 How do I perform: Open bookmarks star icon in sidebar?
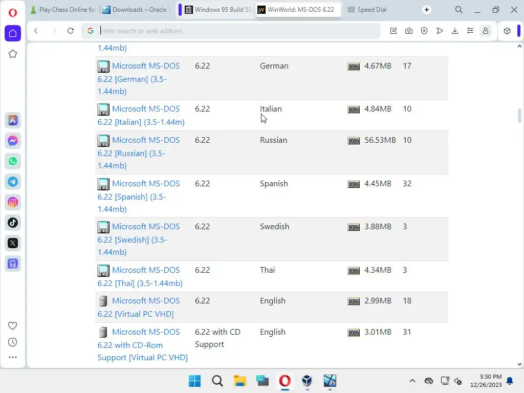[13, 54]
